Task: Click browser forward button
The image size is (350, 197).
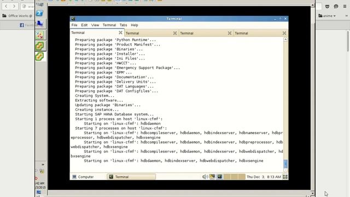Action: 14,6
